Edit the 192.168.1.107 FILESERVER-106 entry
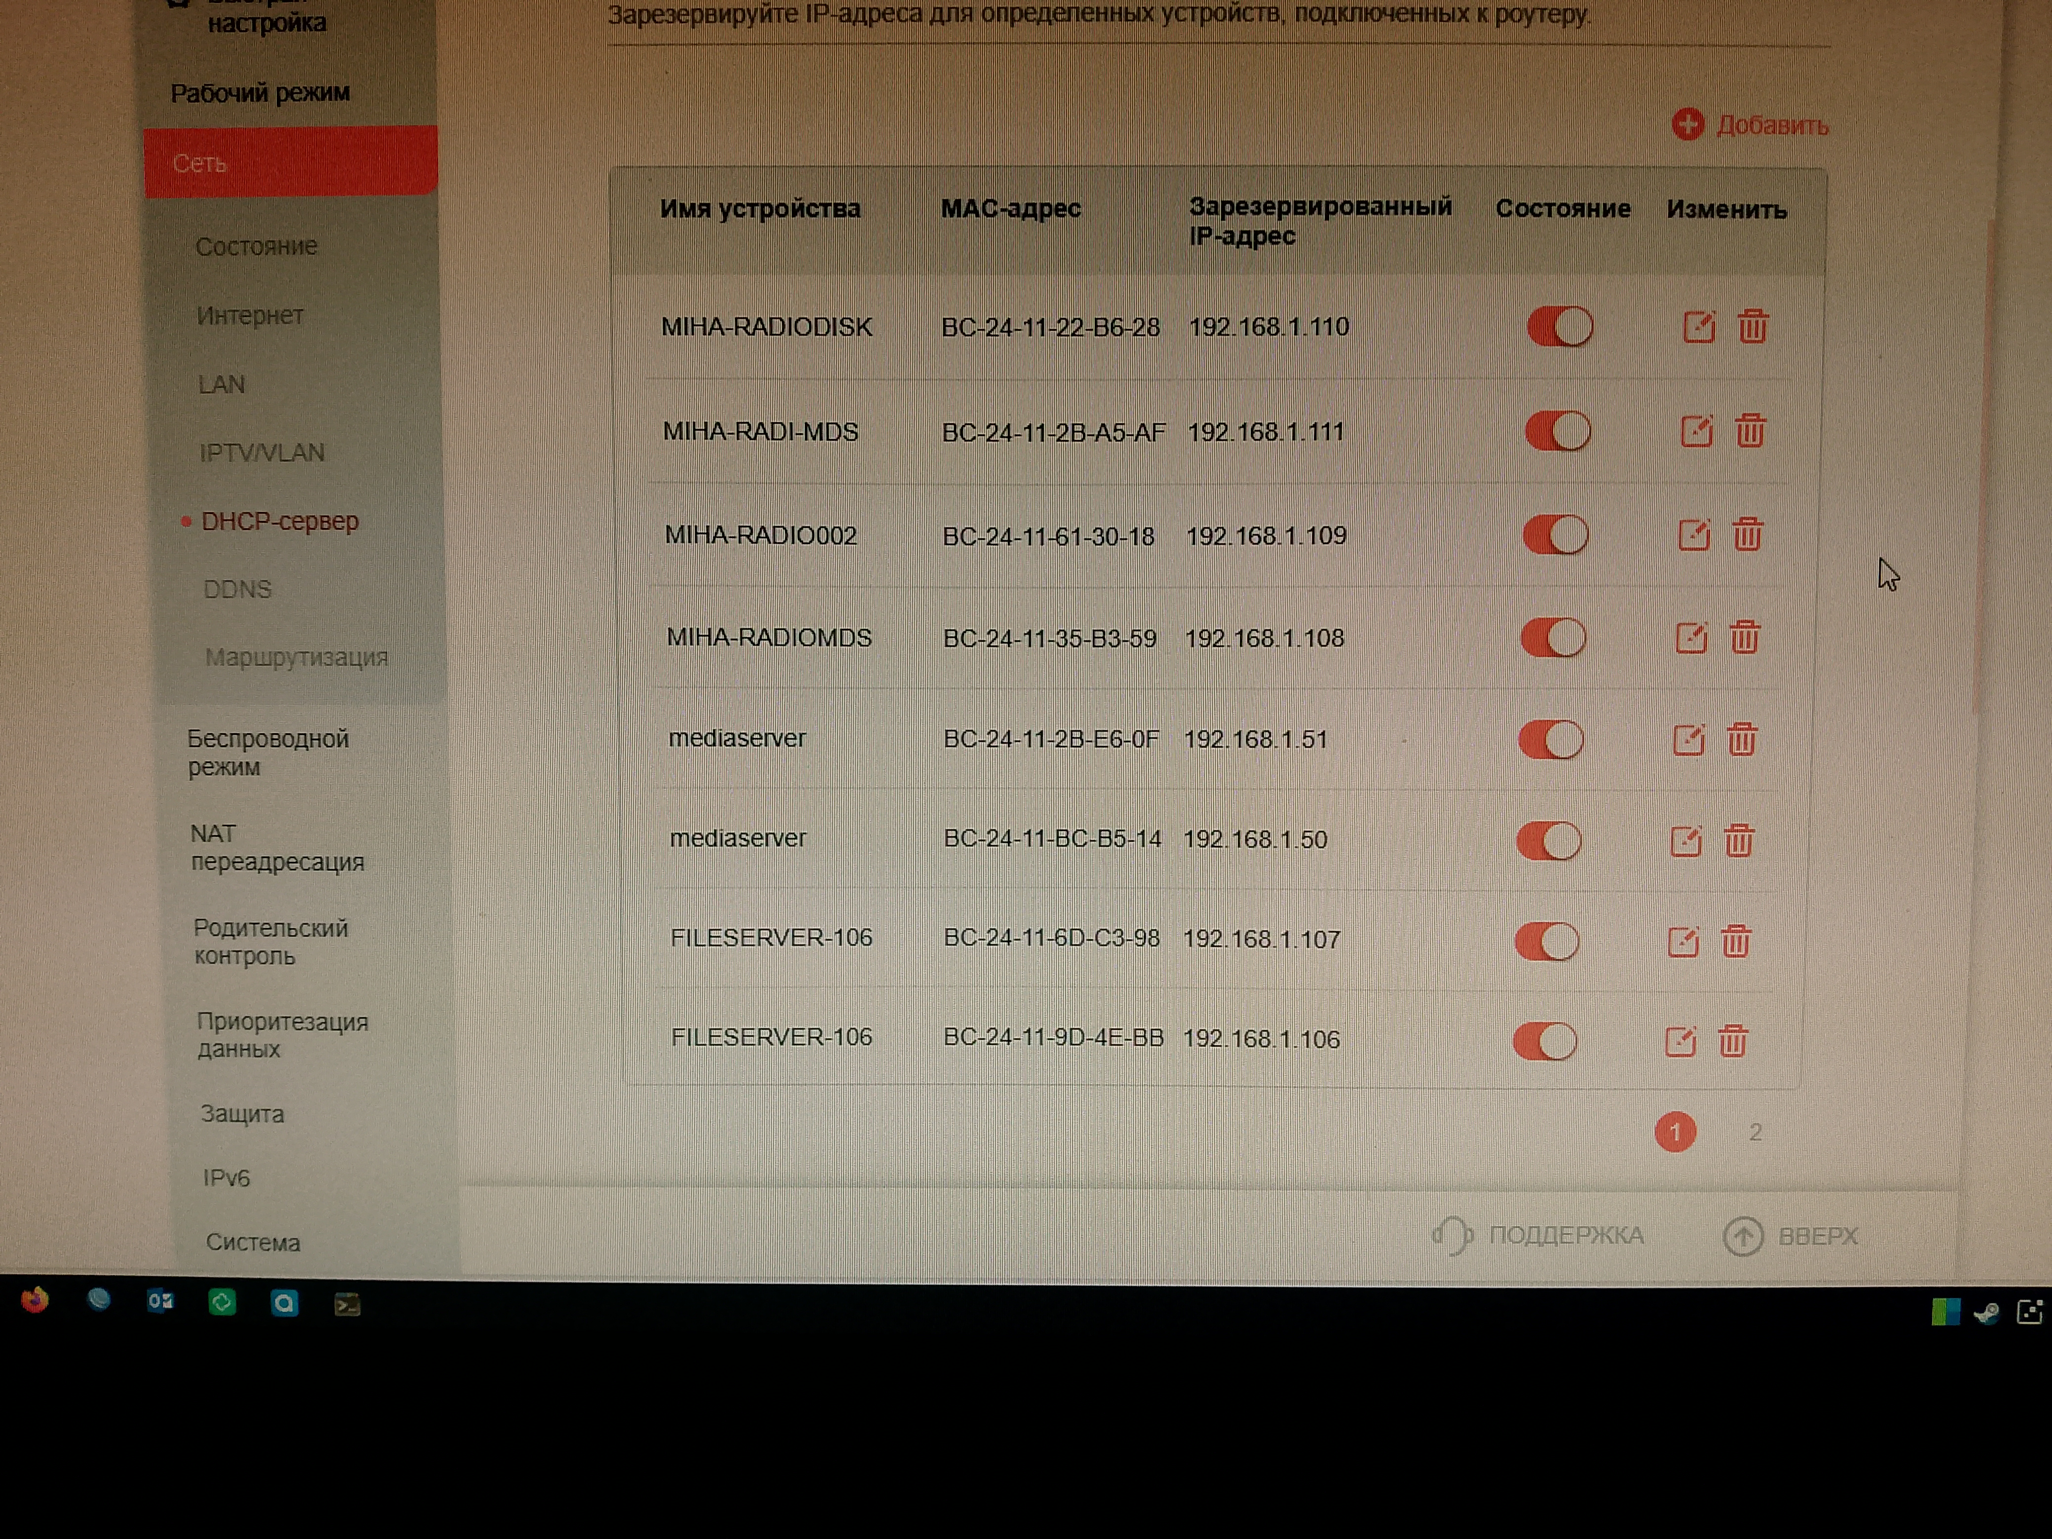Viewport: 2052px width, 1539px height. [1683, 943]
